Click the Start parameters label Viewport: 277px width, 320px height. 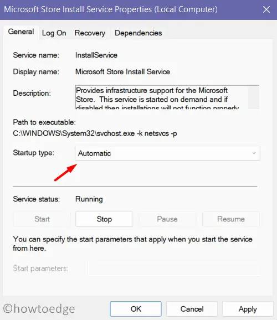click(40, 269)
